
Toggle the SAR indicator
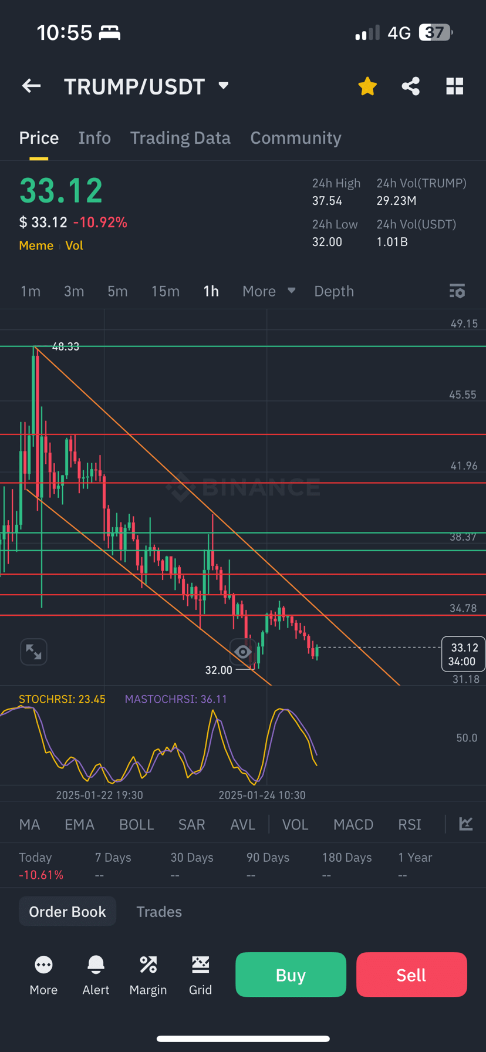click(191, 824)
